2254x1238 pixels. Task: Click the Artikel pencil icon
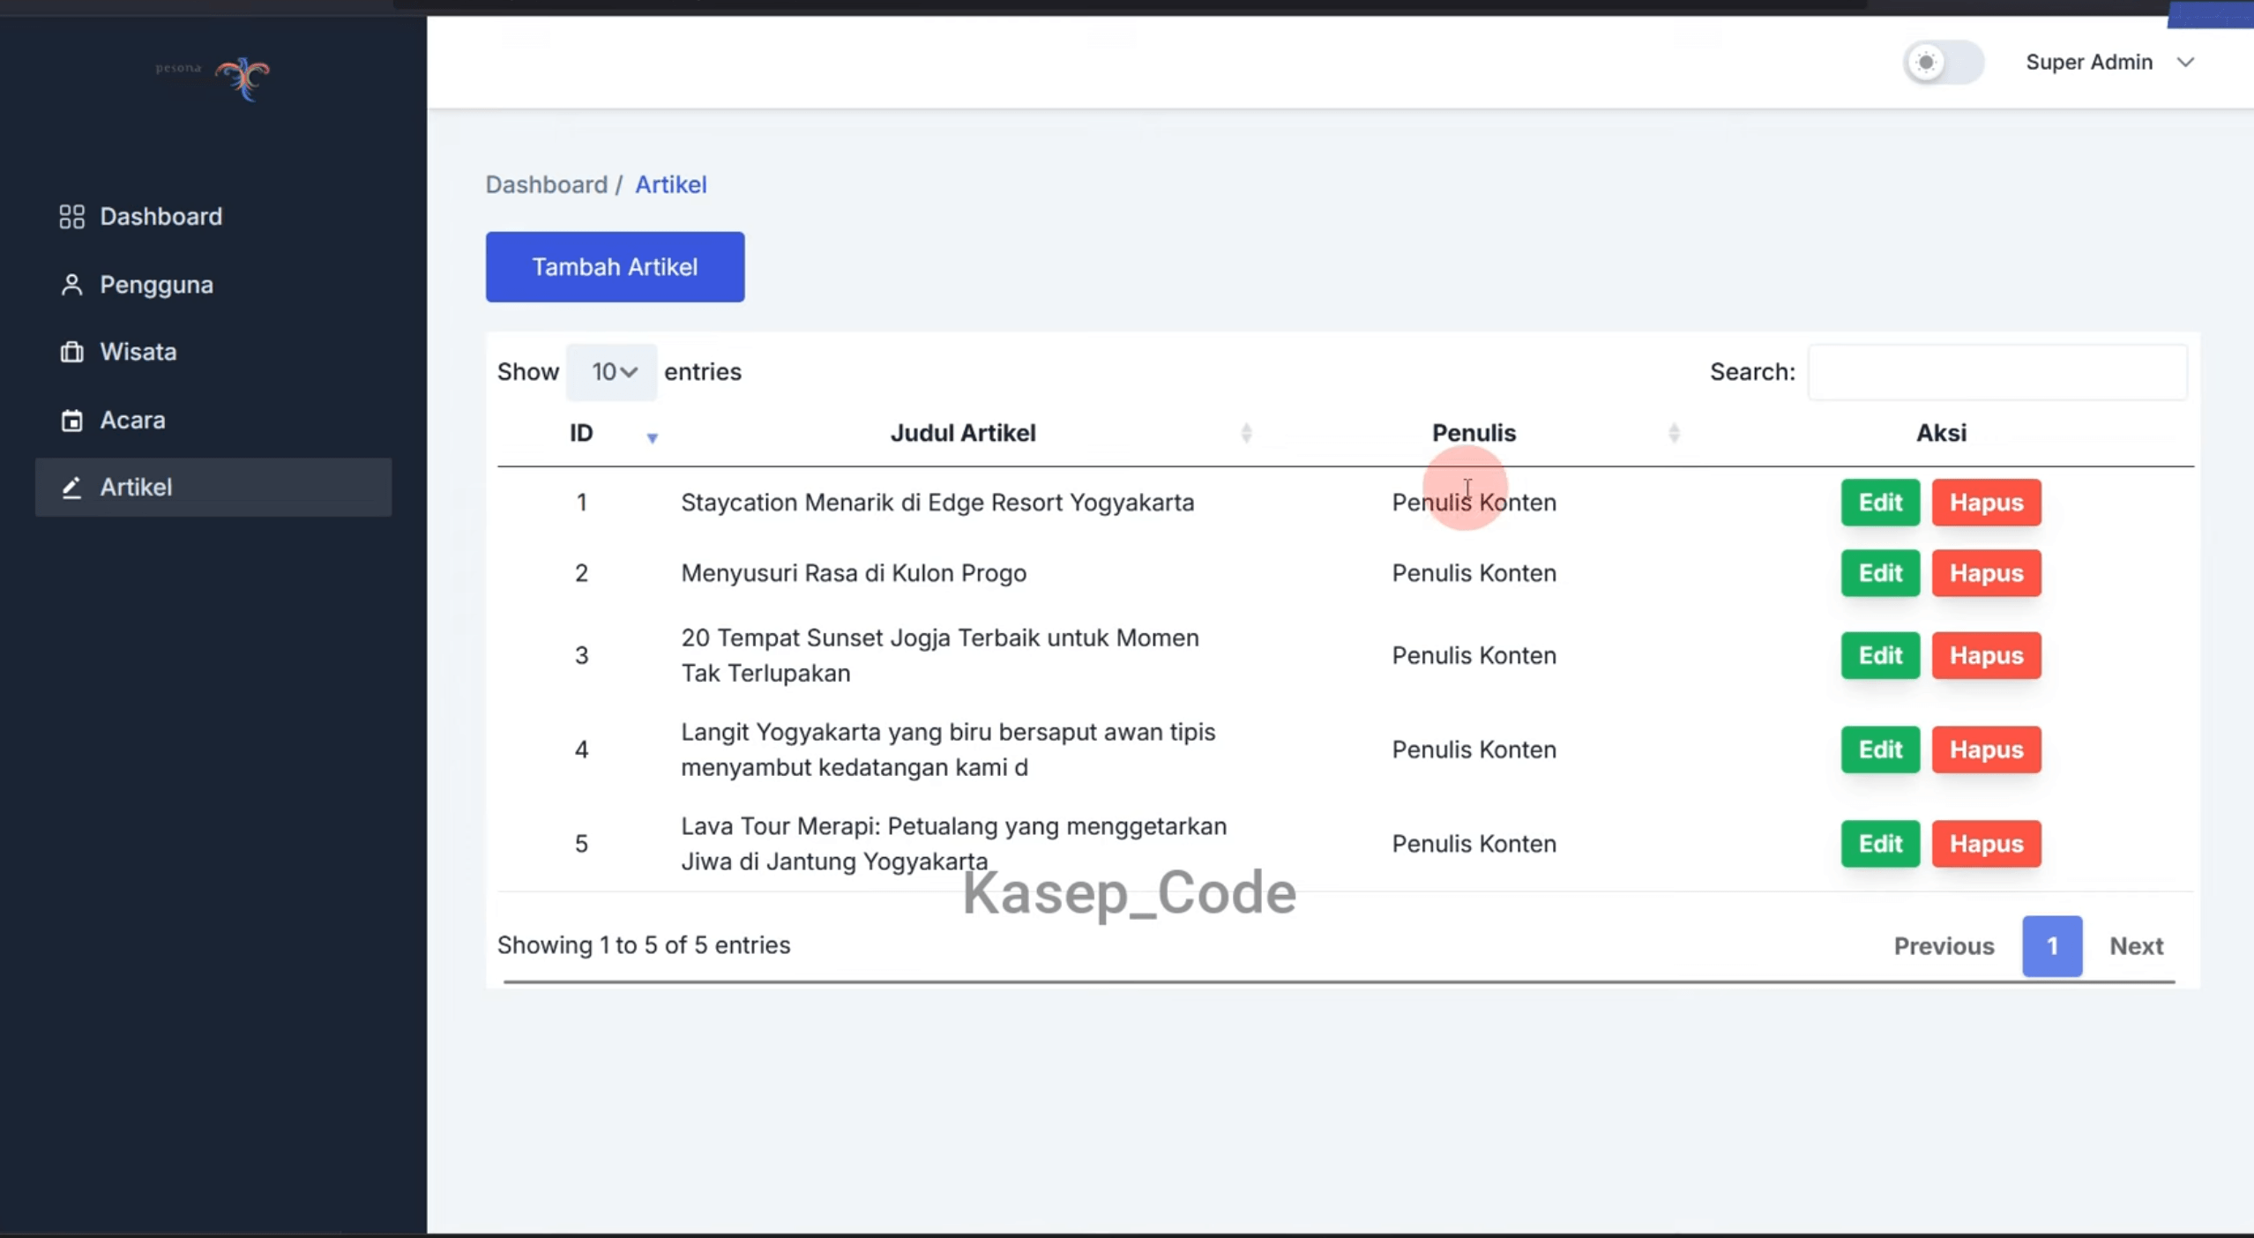tap(71, 488)
